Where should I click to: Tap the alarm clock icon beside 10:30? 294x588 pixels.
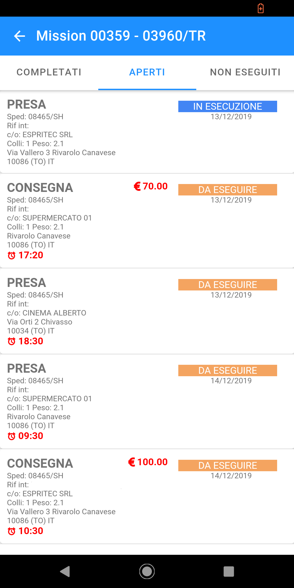(x=11, y=531)
